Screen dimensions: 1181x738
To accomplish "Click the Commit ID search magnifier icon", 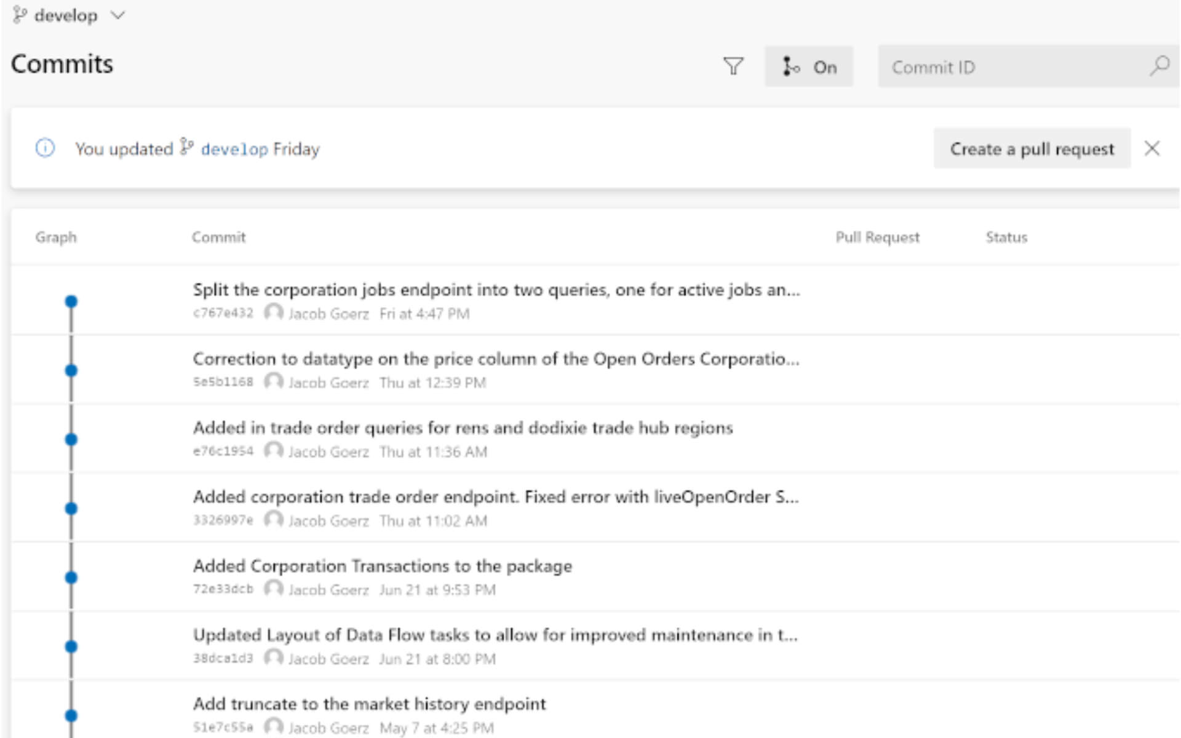I will pyautogui.click(x=1159, y=66).
